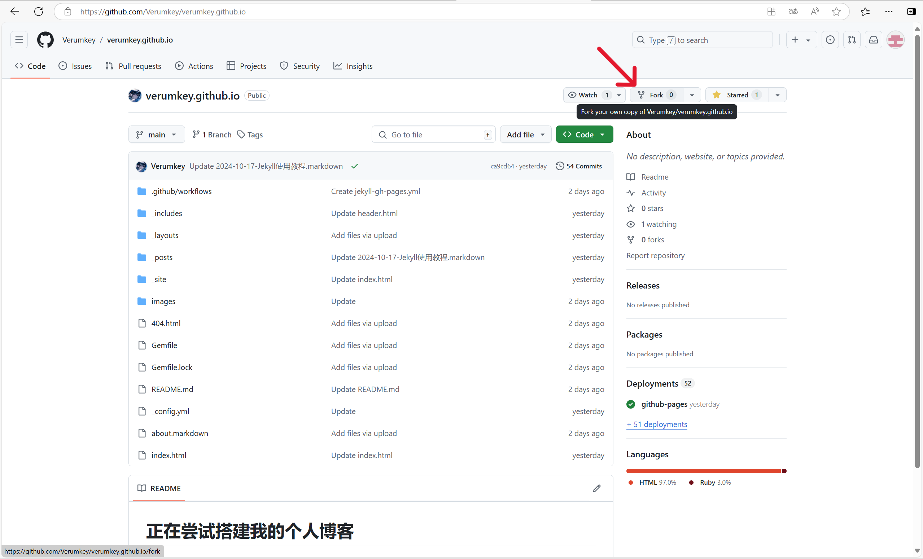Open the user profile avatar menu
Screen dimensions: 923x559
coord(896,40)
